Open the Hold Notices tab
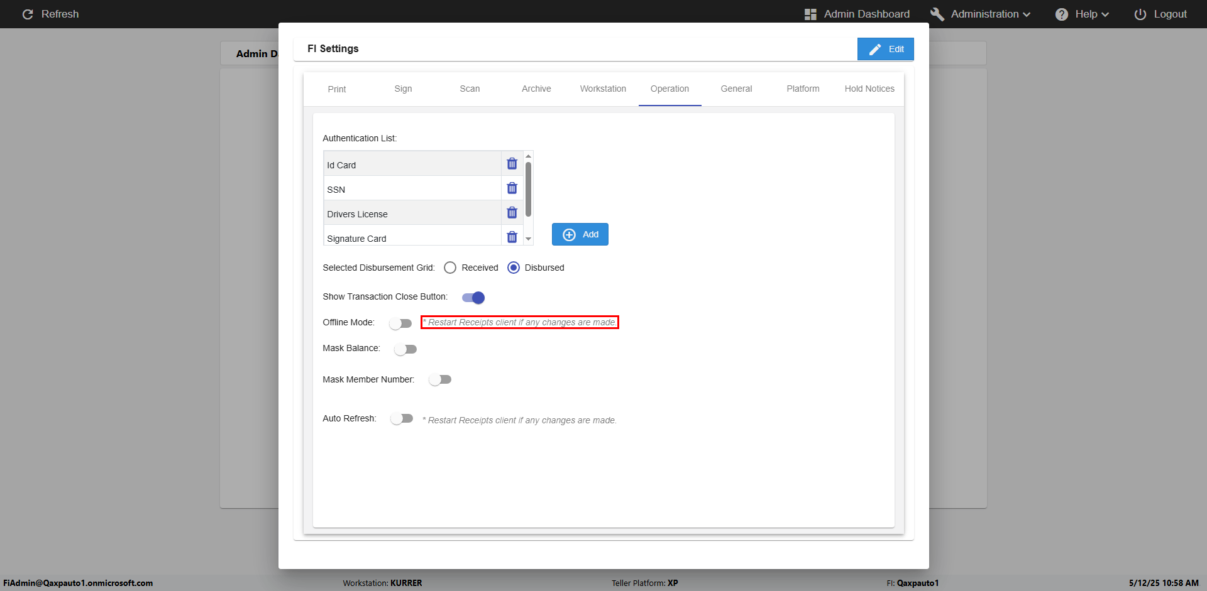 pos(869,89)
